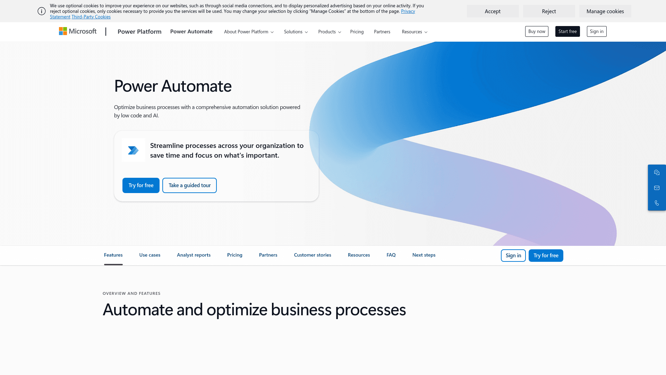
Task: Expand the Products dropdown
Action: pos(329,32)
